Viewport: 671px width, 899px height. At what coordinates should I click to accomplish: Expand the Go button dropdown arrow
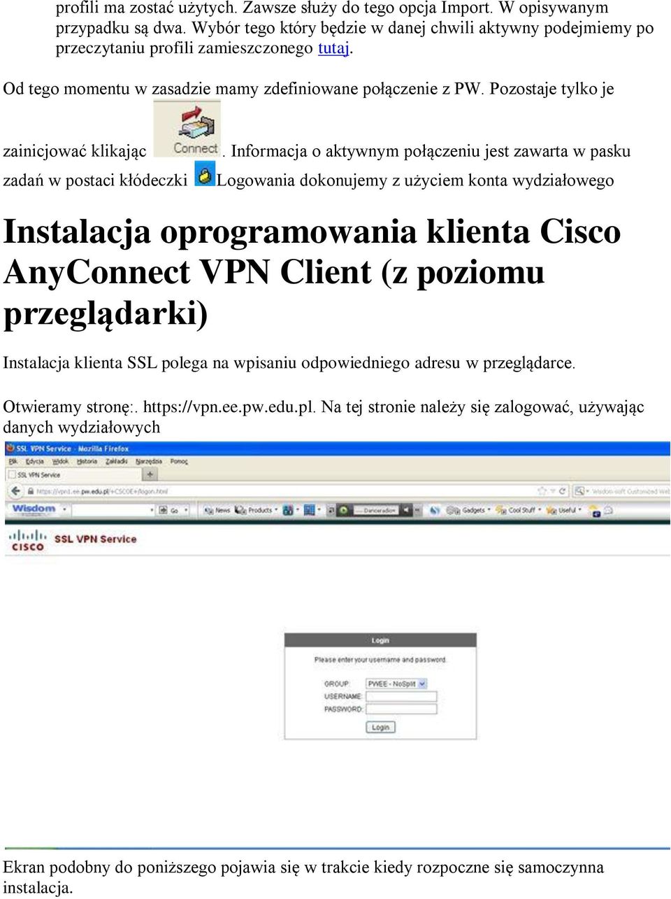tap(186, 510)
